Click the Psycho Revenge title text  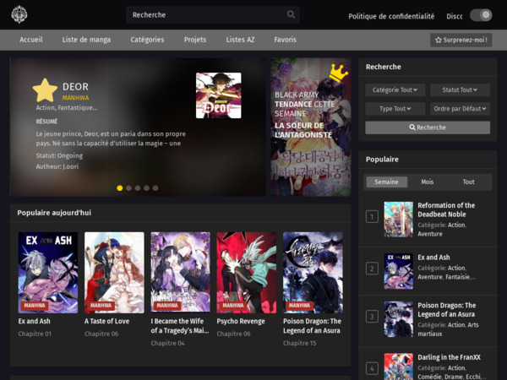pos(241,321)
